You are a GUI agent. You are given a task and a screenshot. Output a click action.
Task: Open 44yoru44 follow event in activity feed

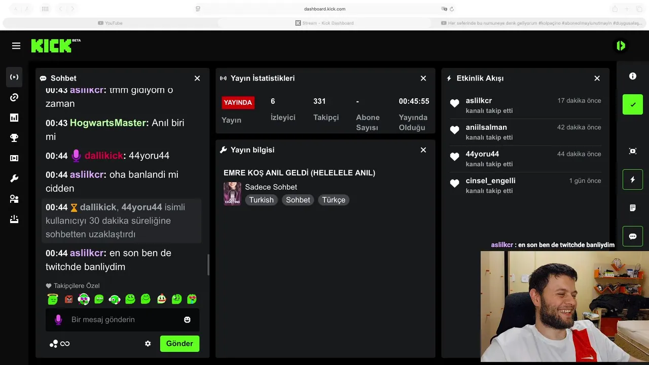tap(525, 159)
